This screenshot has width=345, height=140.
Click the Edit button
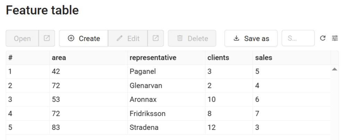128,38
